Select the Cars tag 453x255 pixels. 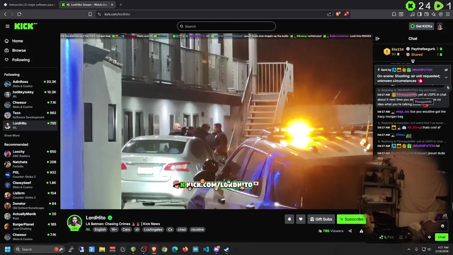pyautogui.click(x=126, y=229)
